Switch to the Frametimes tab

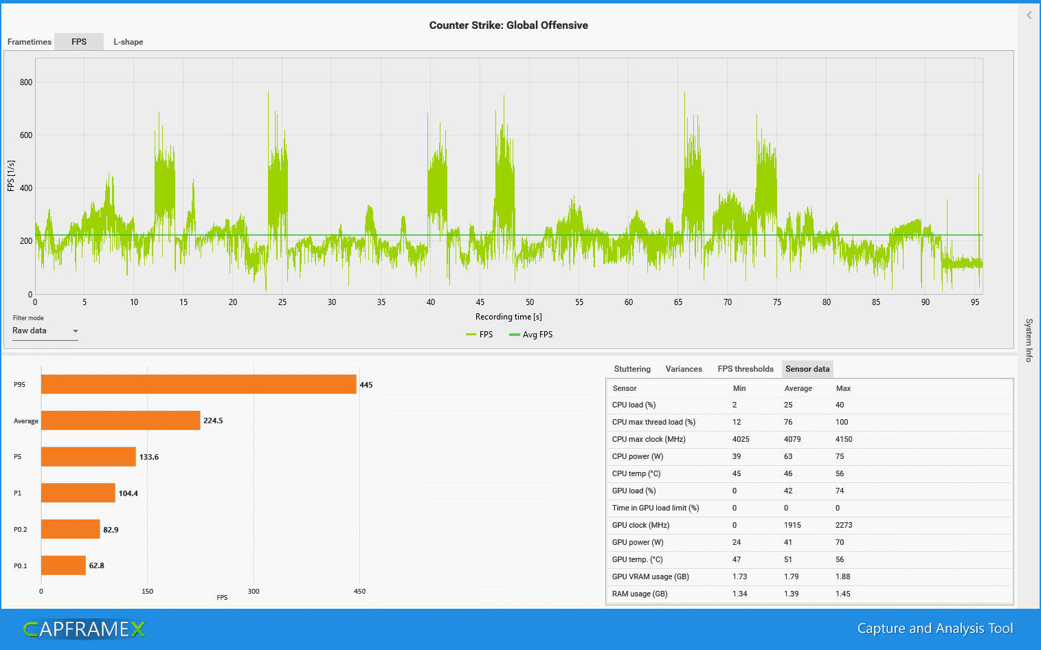(29, 42)
